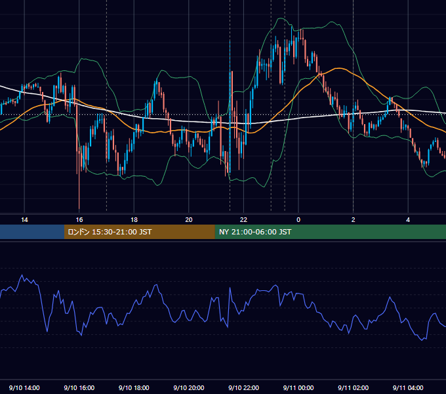Click hour label 18 on the chart axis

(134, 220)
